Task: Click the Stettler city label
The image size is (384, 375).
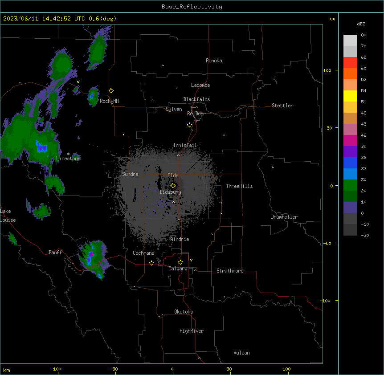Action: click(282, 106)
